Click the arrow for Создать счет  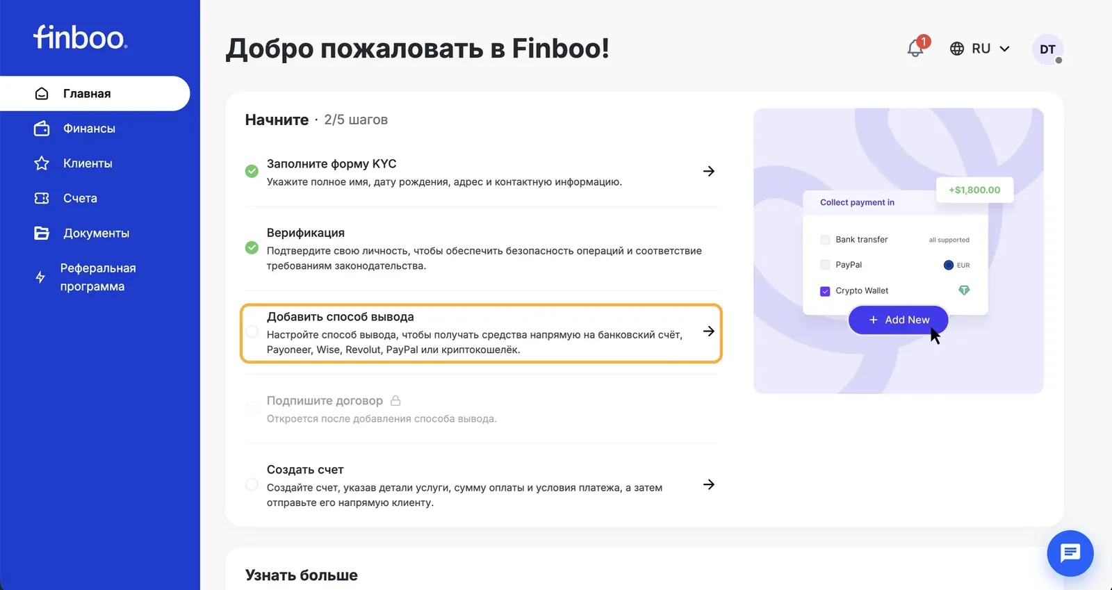click(709, 484)
